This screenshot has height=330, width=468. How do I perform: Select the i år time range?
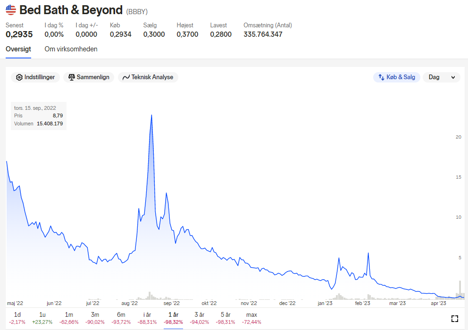coord(147,318)
